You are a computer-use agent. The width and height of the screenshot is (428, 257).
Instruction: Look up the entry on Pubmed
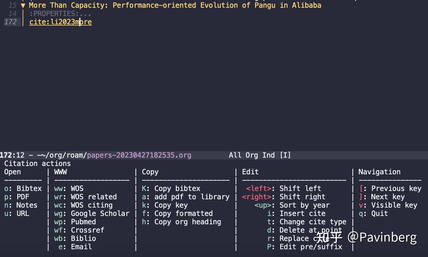[x=75, y=222]
